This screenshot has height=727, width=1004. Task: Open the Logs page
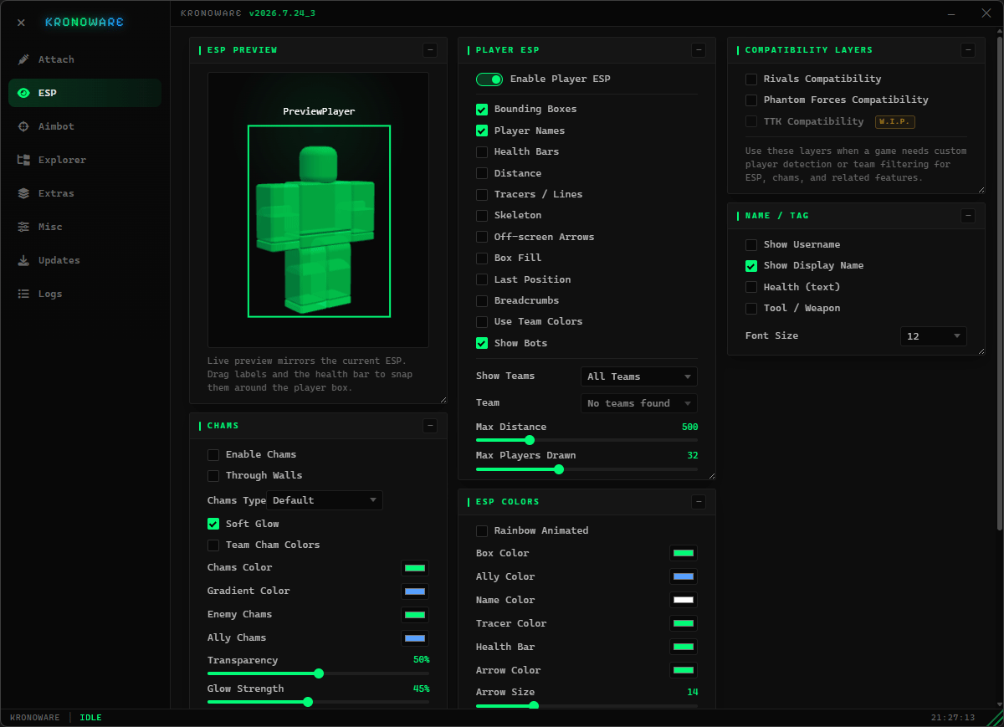85,294
